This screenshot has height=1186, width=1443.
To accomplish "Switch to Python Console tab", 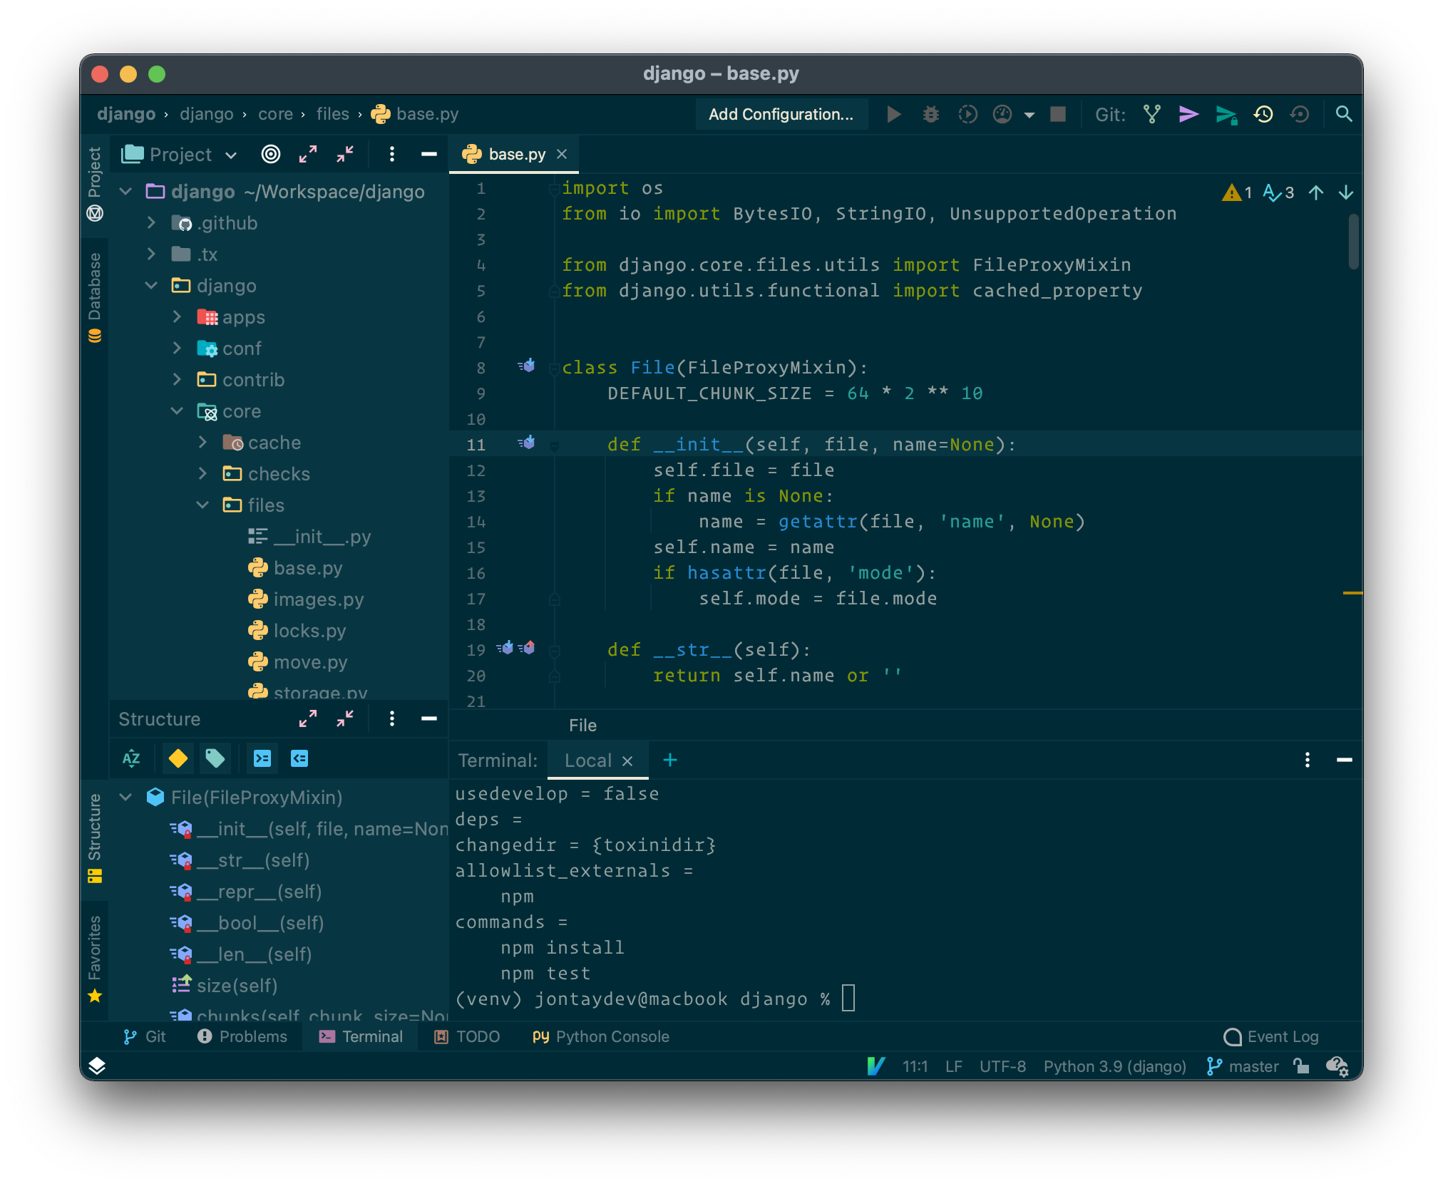I will (x=600, y=1036).
